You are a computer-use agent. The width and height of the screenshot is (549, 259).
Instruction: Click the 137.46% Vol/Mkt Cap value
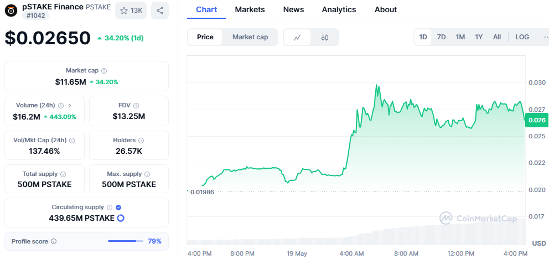(x=44, y=152)
